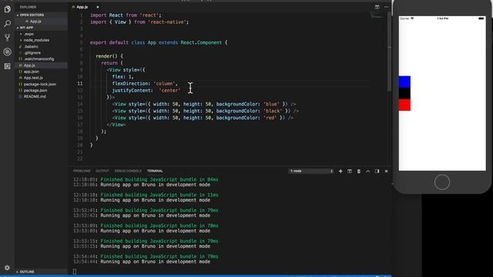Click line number 11 in gutter

pos(80,84)
